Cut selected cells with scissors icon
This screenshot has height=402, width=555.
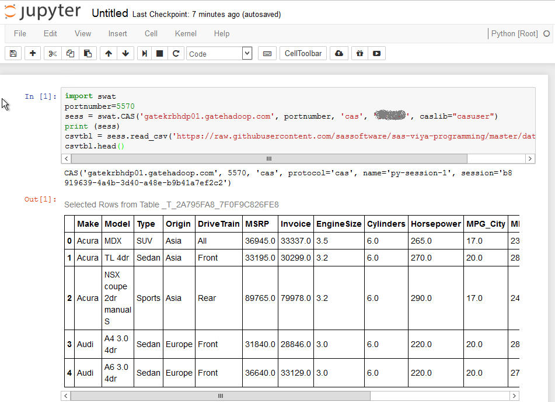pos(53,54)
